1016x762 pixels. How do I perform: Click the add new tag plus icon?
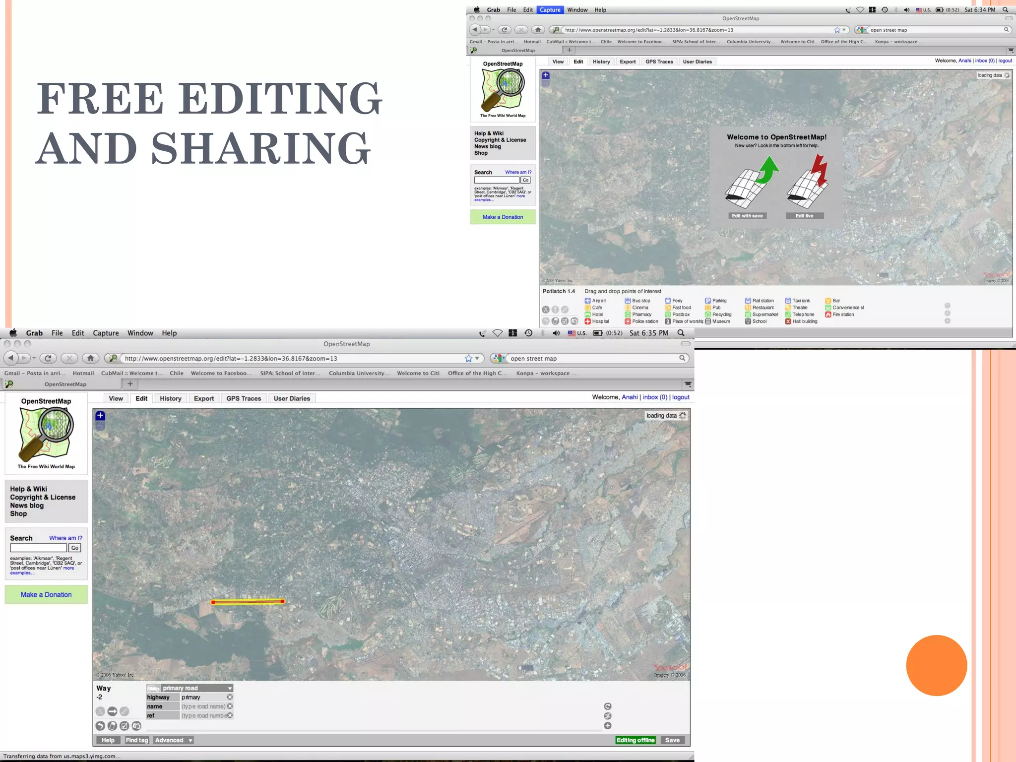pos(608,726)
